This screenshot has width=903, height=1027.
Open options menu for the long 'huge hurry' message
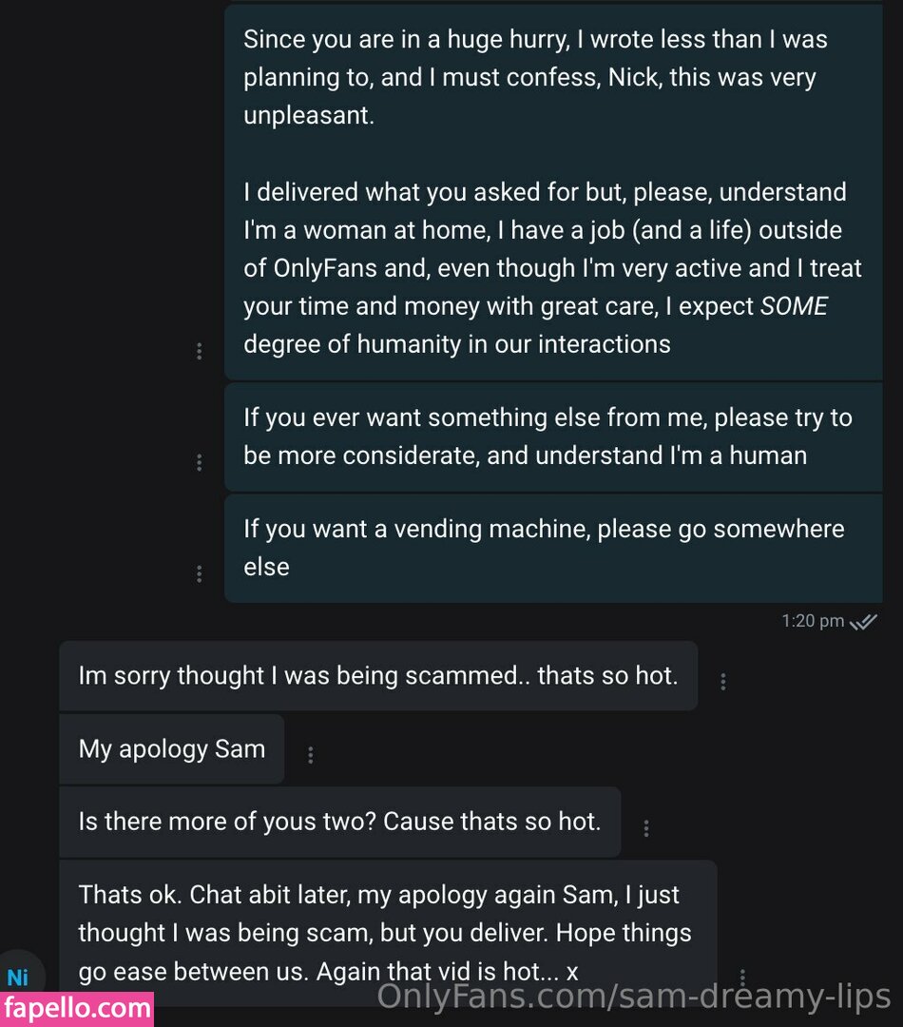[199, 351]
